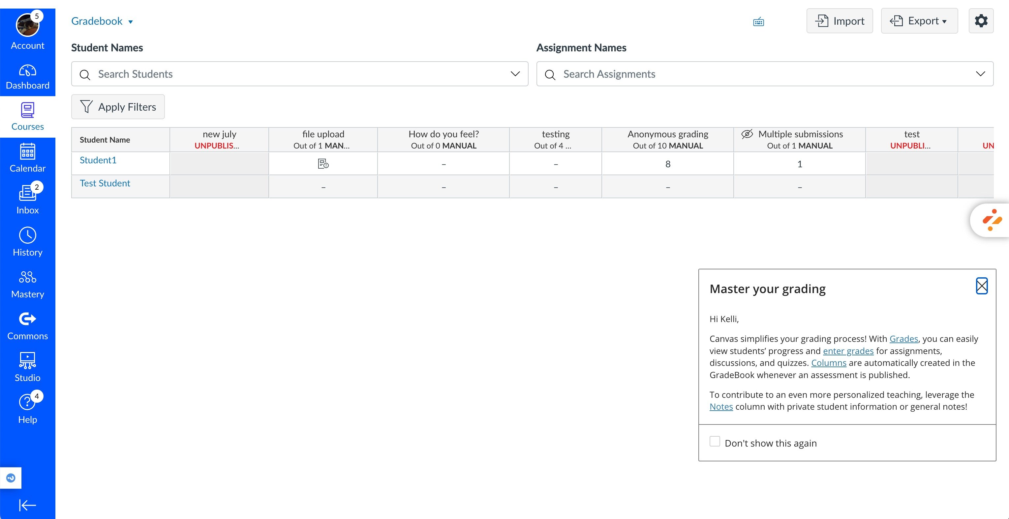
Task: Open Calendar from the sidebar
Action: tap(27, 158)
